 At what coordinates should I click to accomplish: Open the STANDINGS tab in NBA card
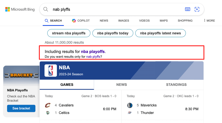click(x=176, y=85)
